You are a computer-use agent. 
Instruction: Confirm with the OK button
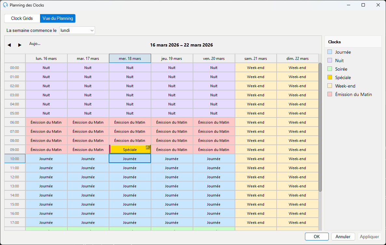pos(317,237)
